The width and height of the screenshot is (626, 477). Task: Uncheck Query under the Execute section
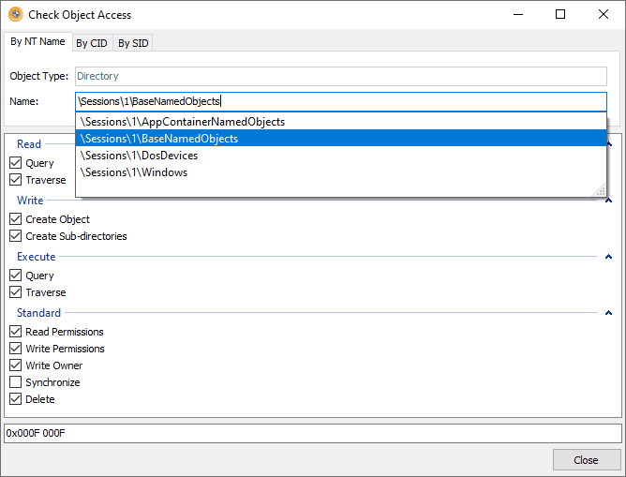point(15,276)
